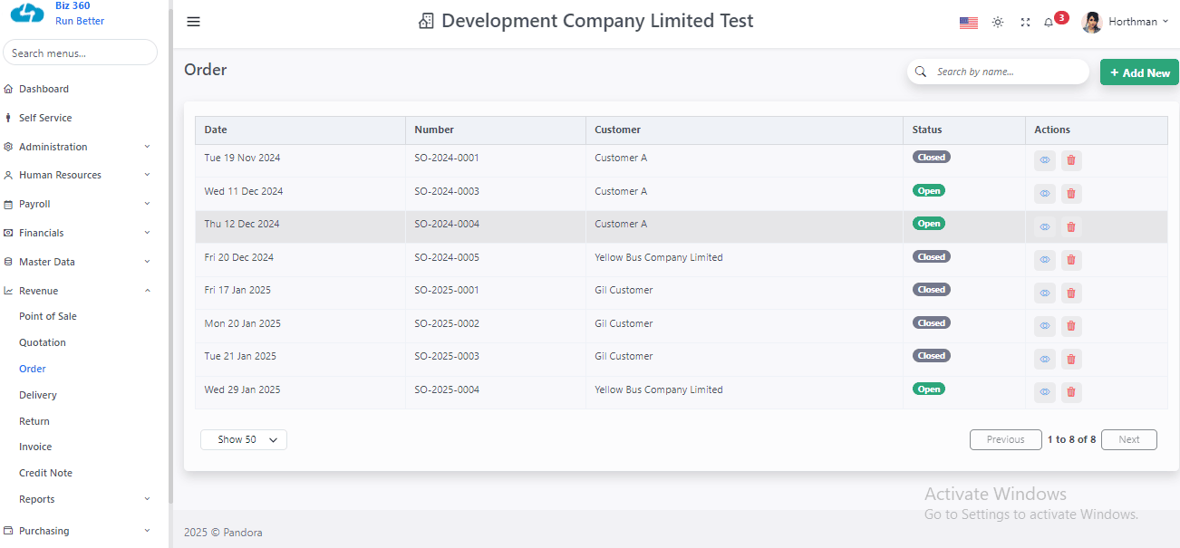Open Quotation submenu item
The width and height of the screenshot is (1180, 548).
43,342
